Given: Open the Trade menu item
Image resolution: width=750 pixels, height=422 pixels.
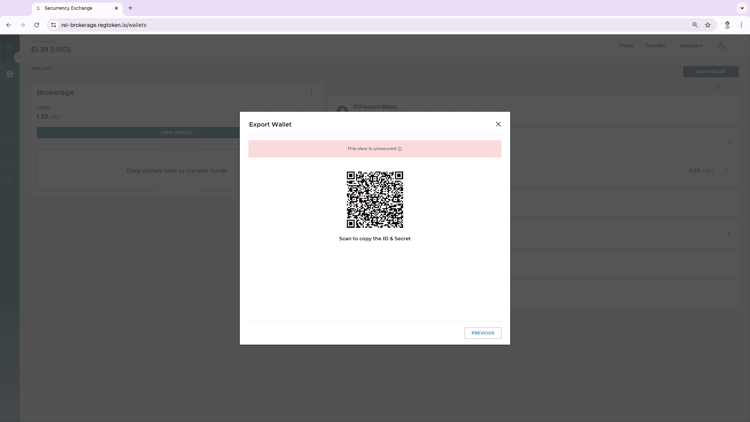Looking at the screenshot, I should pos(626,46).
